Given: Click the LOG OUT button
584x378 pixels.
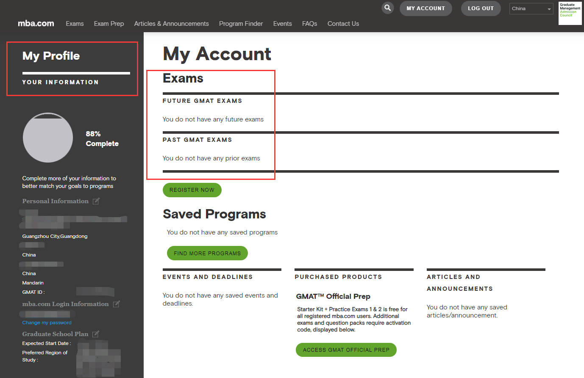Looking at the screenshot, I should (481, 8).
